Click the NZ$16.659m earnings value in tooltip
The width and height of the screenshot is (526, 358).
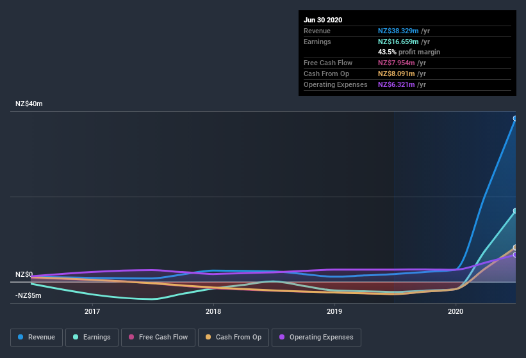399,42
